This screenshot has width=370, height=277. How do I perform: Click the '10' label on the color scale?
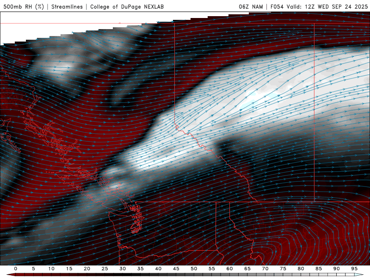click(x=51, y=269)
